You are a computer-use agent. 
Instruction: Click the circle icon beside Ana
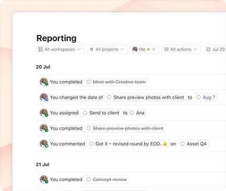click(x=132, y=113)
